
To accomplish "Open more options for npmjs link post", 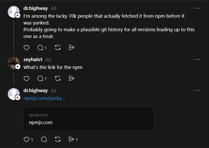I will (197, 91).
